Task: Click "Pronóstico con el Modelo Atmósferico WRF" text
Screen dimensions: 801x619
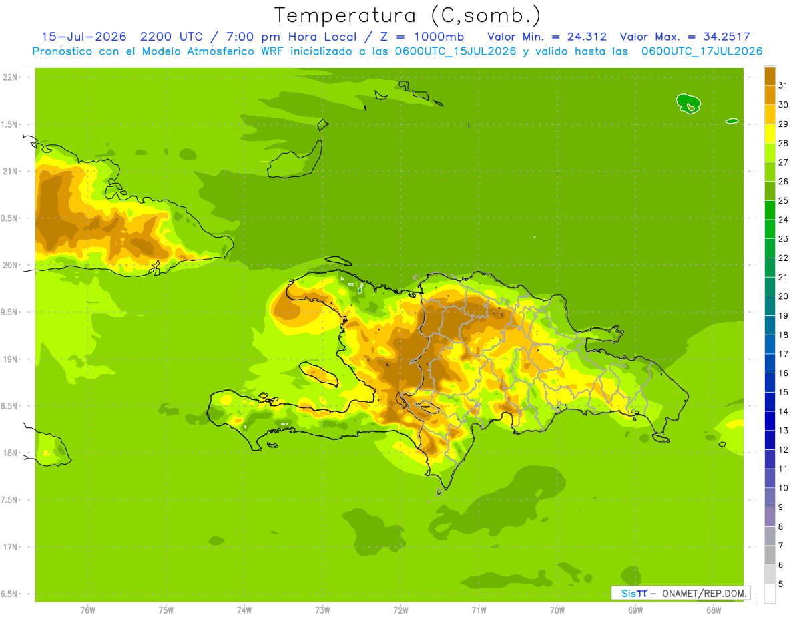Action: pyautogui.click(x=160, y=51)
